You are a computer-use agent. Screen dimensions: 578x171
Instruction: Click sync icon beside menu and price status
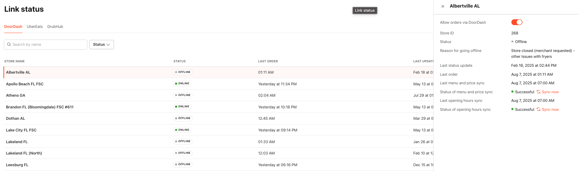(538, 92)
